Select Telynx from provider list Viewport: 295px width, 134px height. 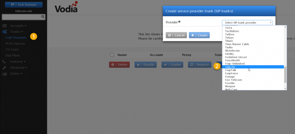click(x=253, y=38)
